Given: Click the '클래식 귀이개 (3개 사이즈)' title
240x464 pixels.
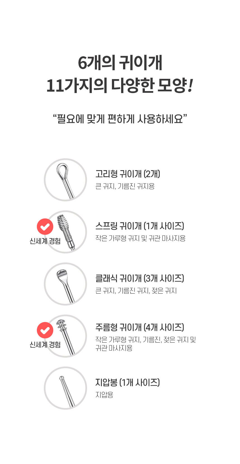Looking at the screenshot, I should pyautogui.click(x=140, y=278).
